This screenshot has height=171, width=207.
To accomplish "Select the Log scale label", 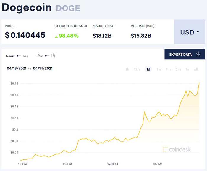I will point(26,56).
